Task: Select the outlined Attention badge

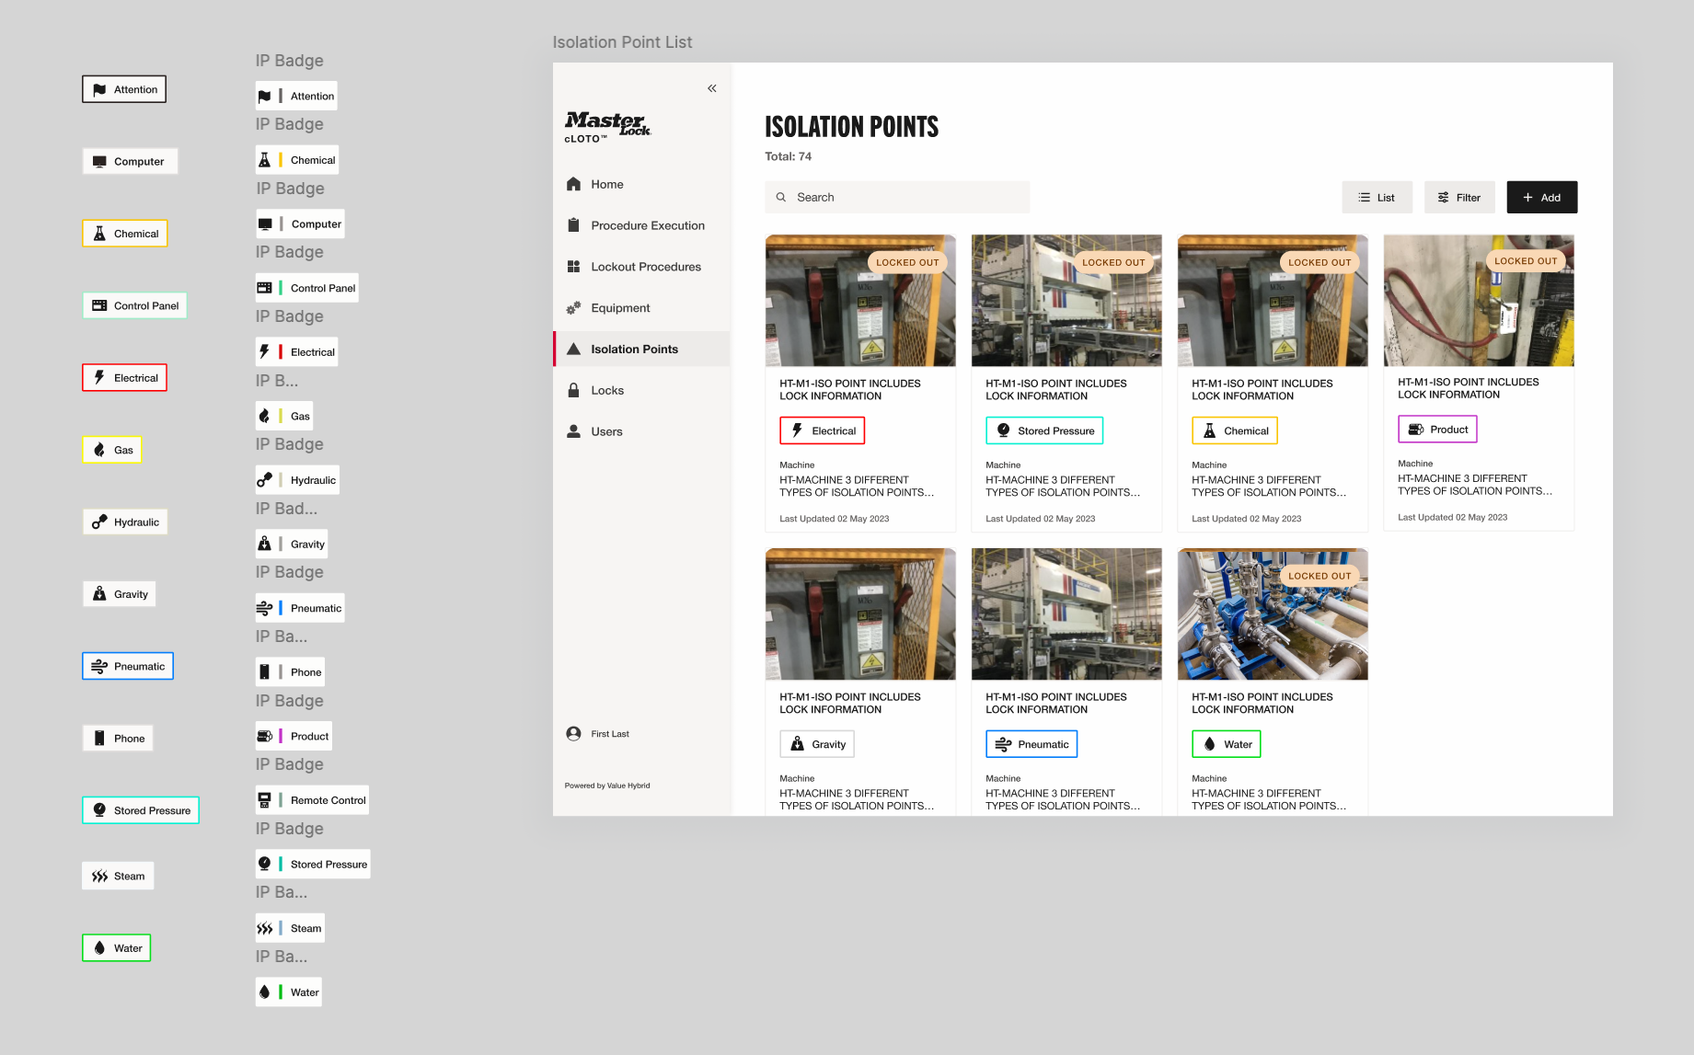Action: 124,89
